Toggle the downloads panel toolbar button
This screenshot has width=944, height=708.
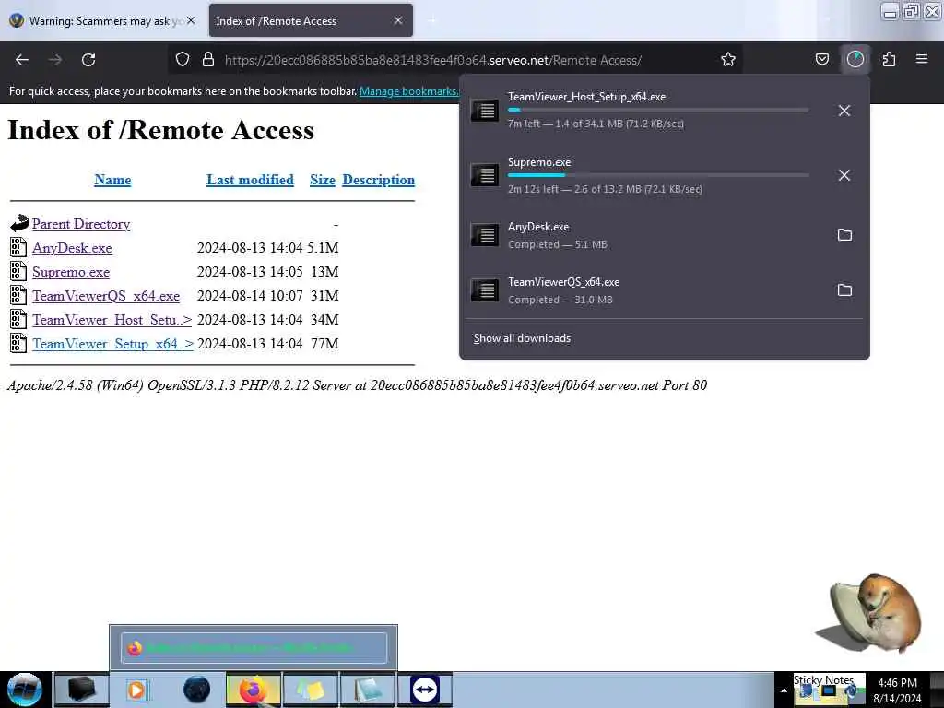855,60
